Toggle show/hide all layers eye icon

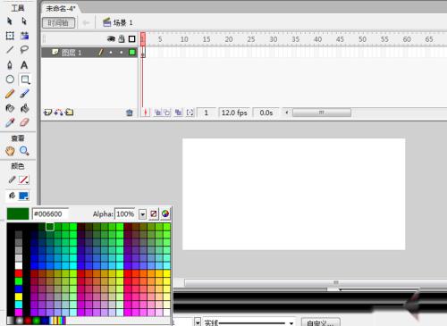[x=111, y=38]
